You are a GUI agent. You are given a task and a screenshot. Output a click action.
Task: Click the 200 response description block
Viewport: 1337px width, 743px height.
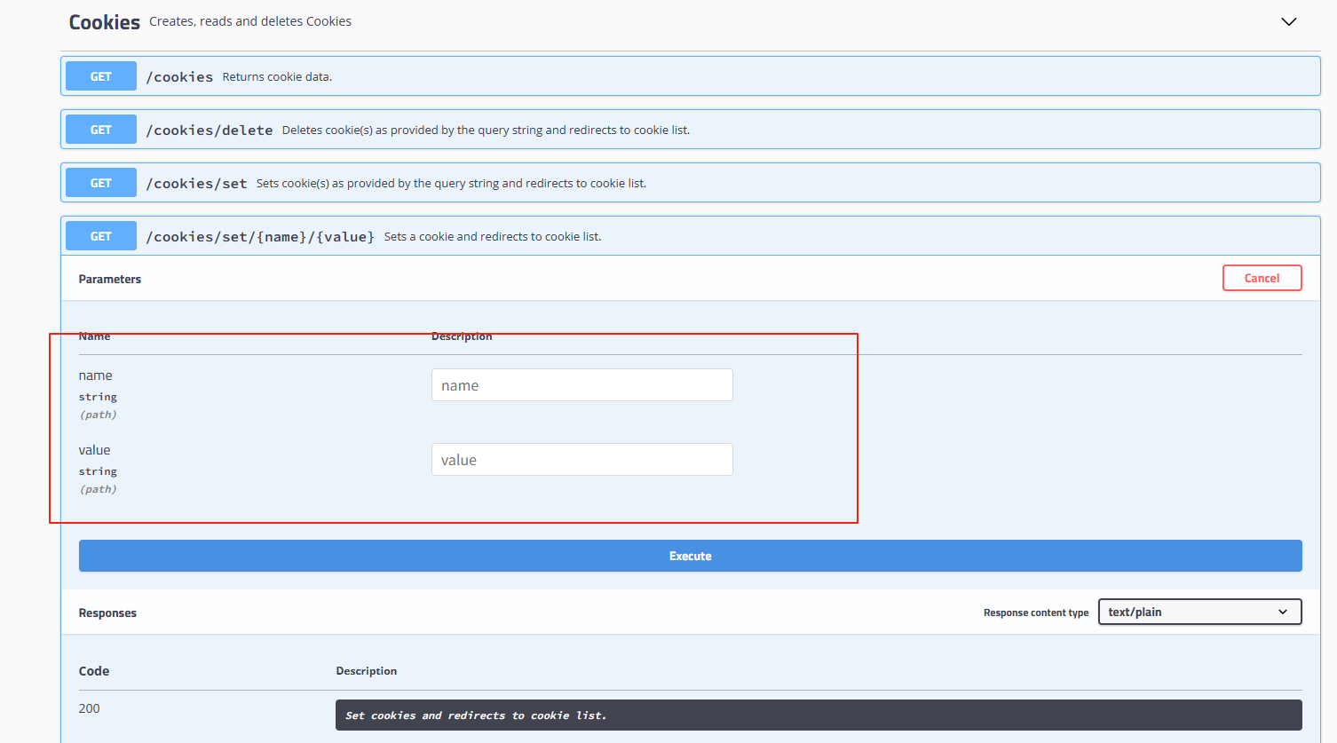pos(819,715)
